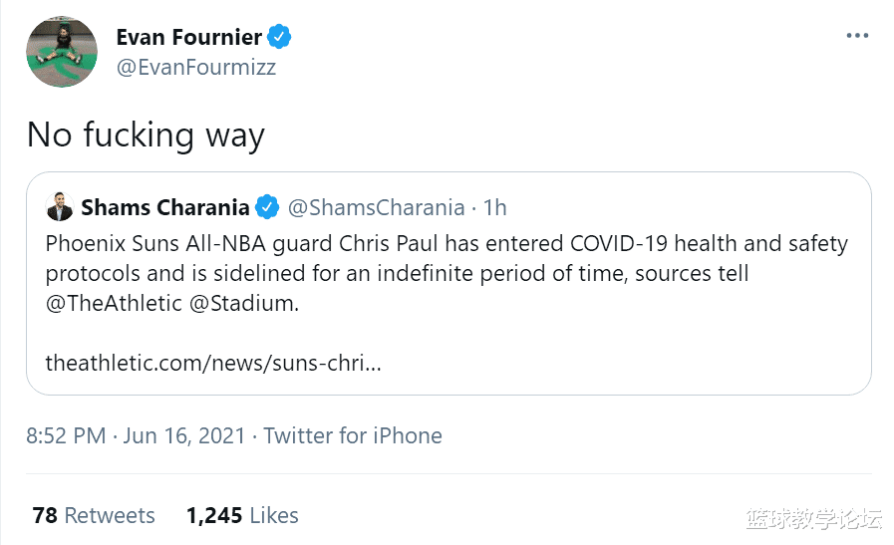Open the @Stadium mention
Screen dimensions: 894x545
242,303
